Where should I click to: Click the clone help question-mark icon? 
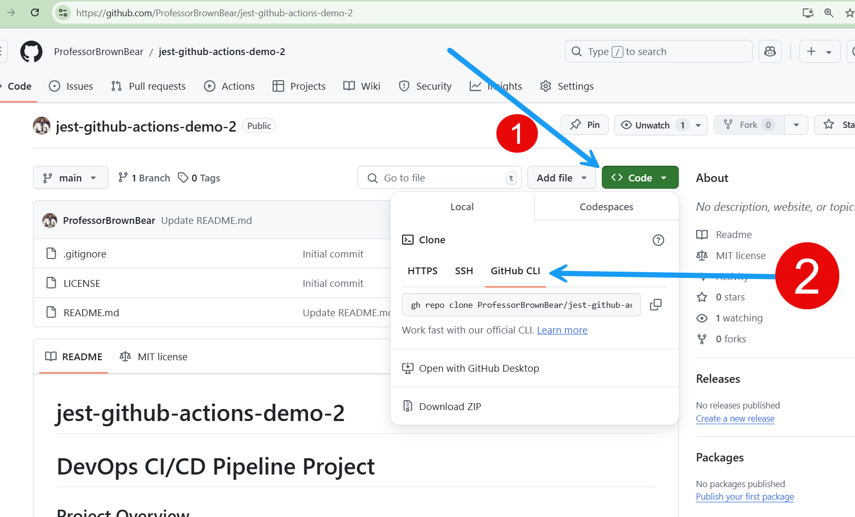[x=658, y=240]
